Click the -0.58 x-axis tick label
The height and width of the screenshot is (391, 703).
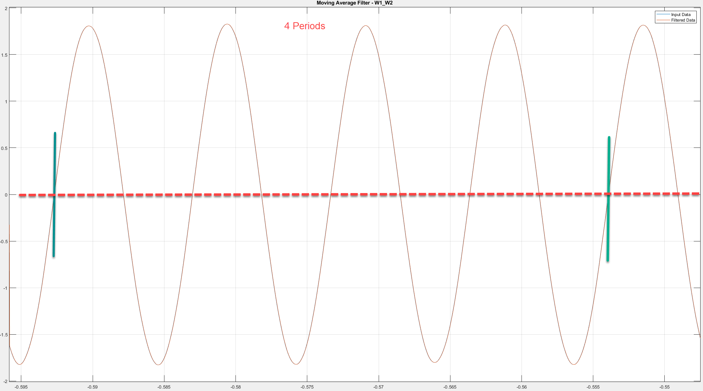pos(235,387)
